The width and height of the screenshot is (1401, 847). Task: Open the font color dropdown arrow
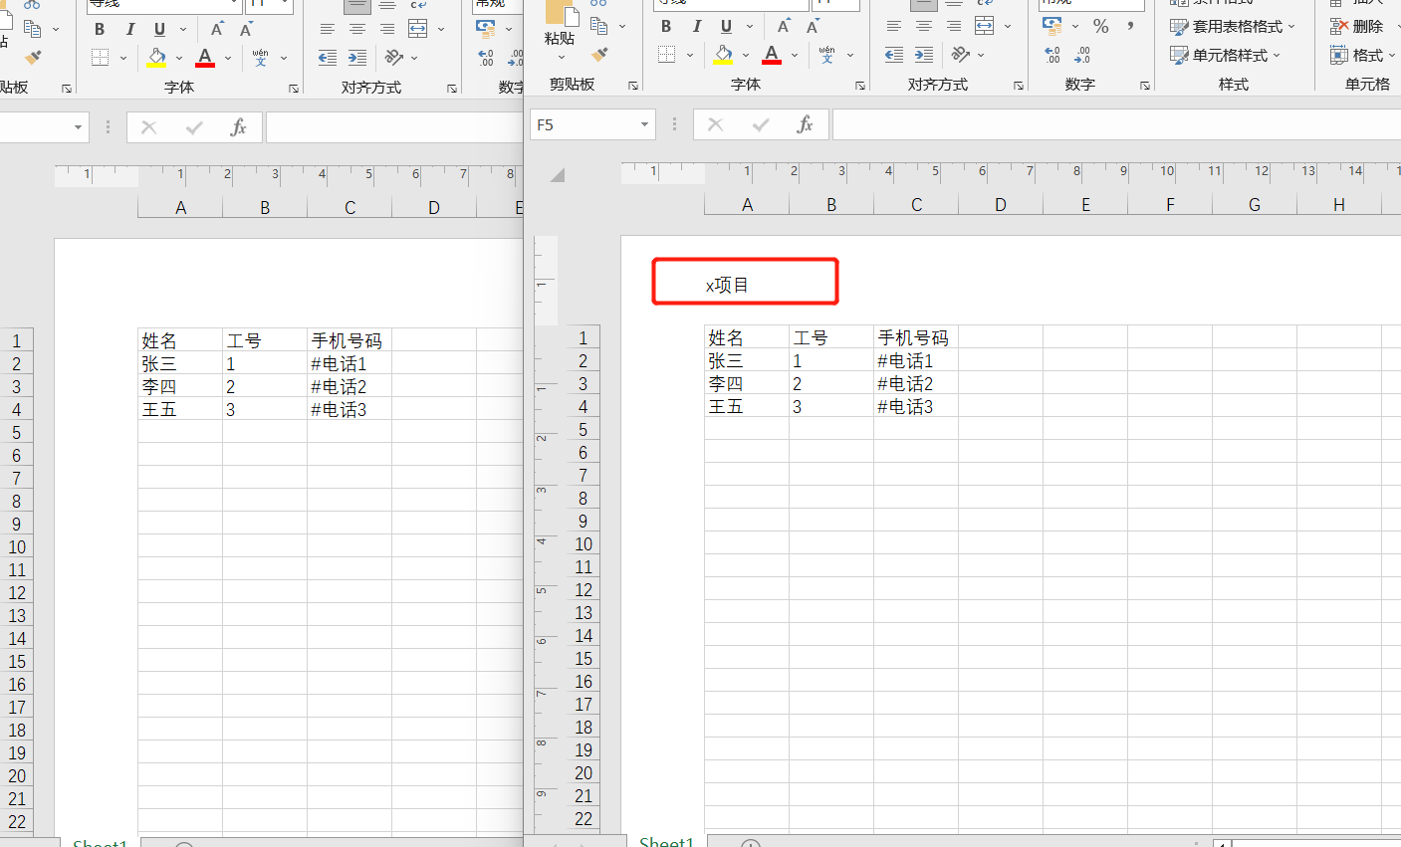coord(794,55)
